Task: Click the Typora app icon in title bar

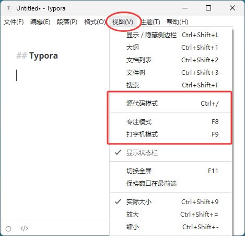Action: (9, 8)
